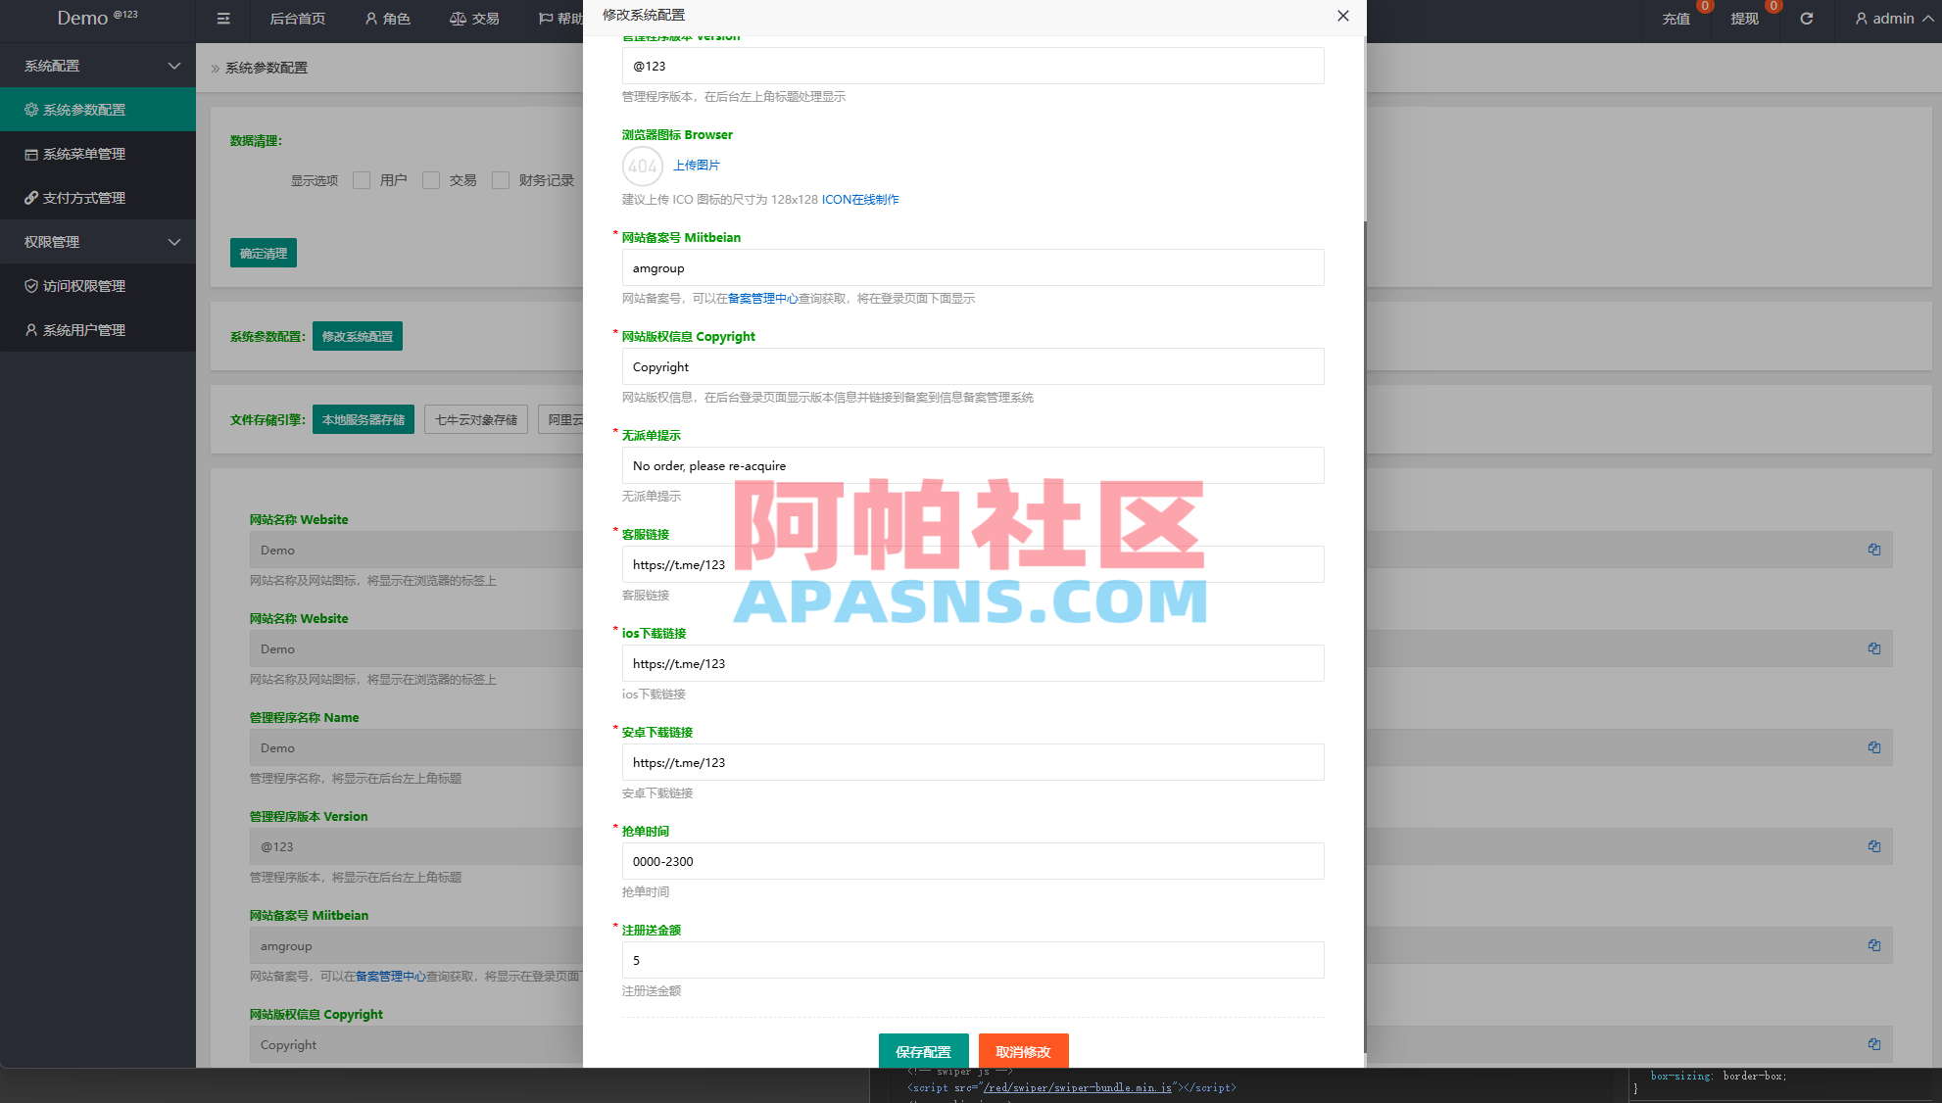The width and height of the screenshot is (1942, 1103).
Task: Click the 保存配置 button
Action: coord(922,1051)
